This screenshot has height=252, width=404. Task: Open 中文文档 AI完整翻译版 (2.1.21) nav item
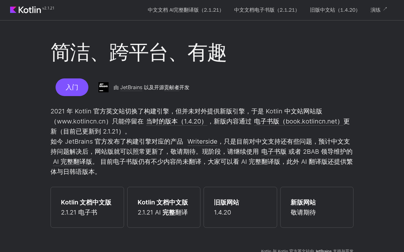pyautogui.click(x=186, y=10)
